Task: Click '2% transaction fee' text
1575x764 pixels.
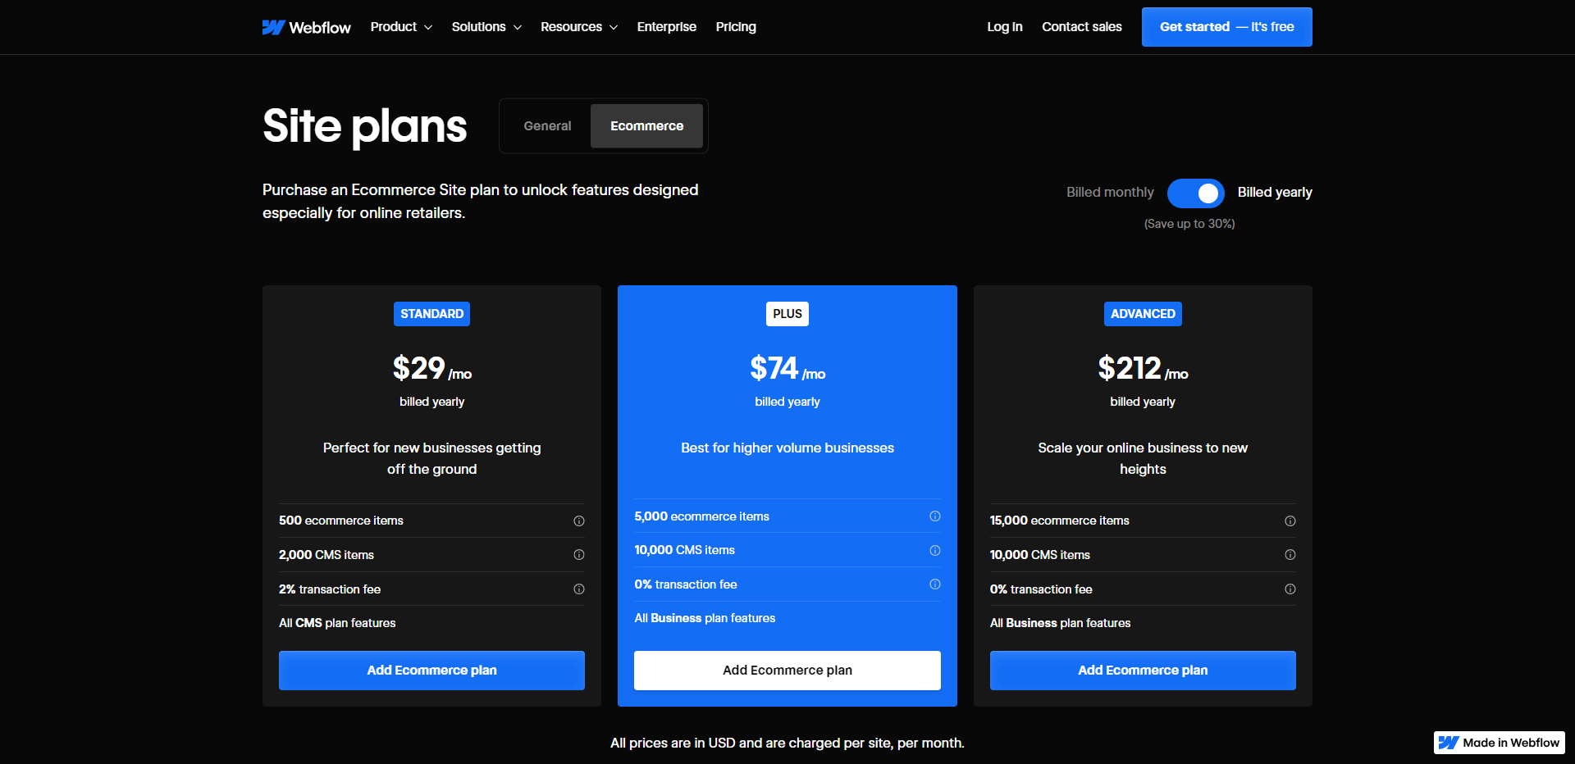Action: point(330,589)
